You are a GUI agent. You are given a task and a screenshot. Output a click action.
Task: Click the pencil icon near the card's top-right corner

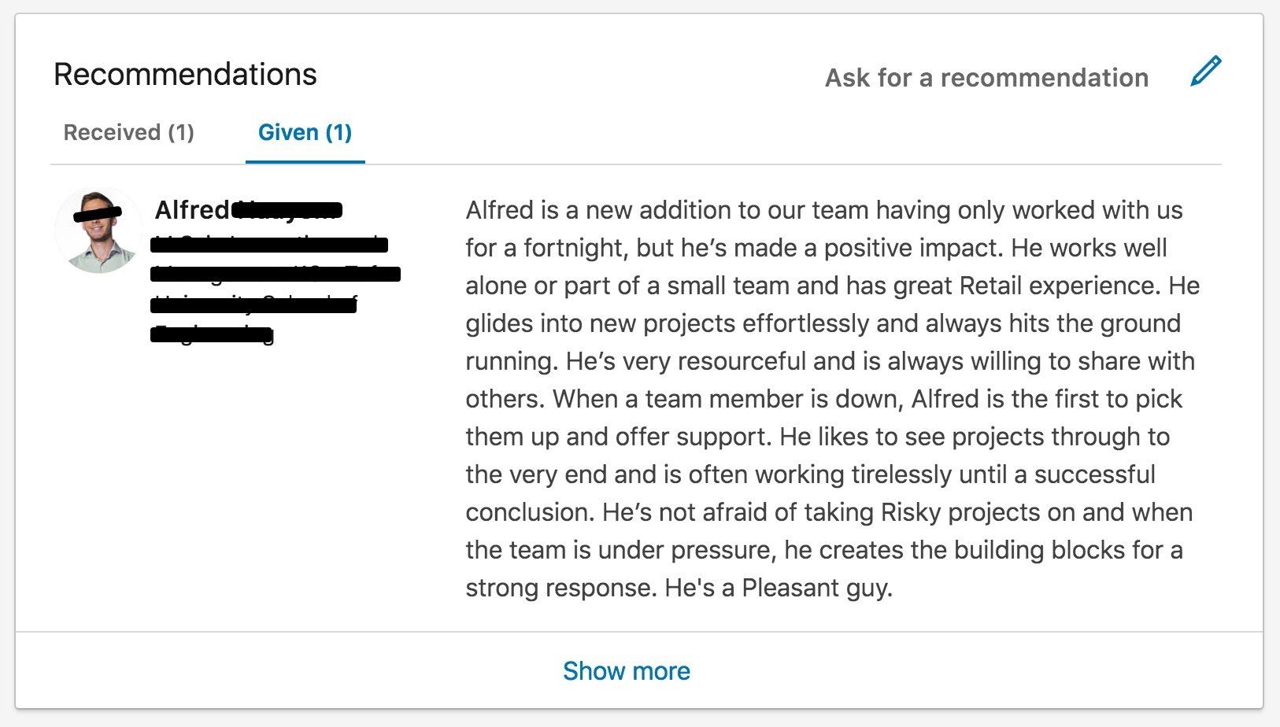pyautogui.click(x=1205, y=72)
